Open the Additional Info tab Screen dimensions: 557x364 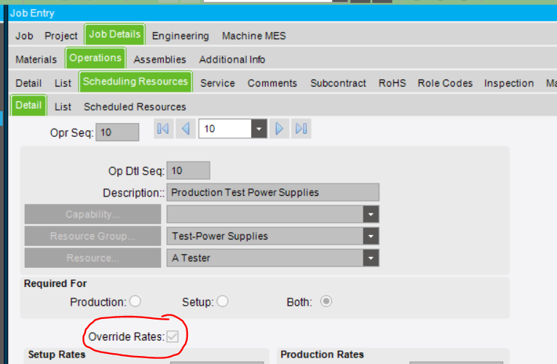click(232, 59)
